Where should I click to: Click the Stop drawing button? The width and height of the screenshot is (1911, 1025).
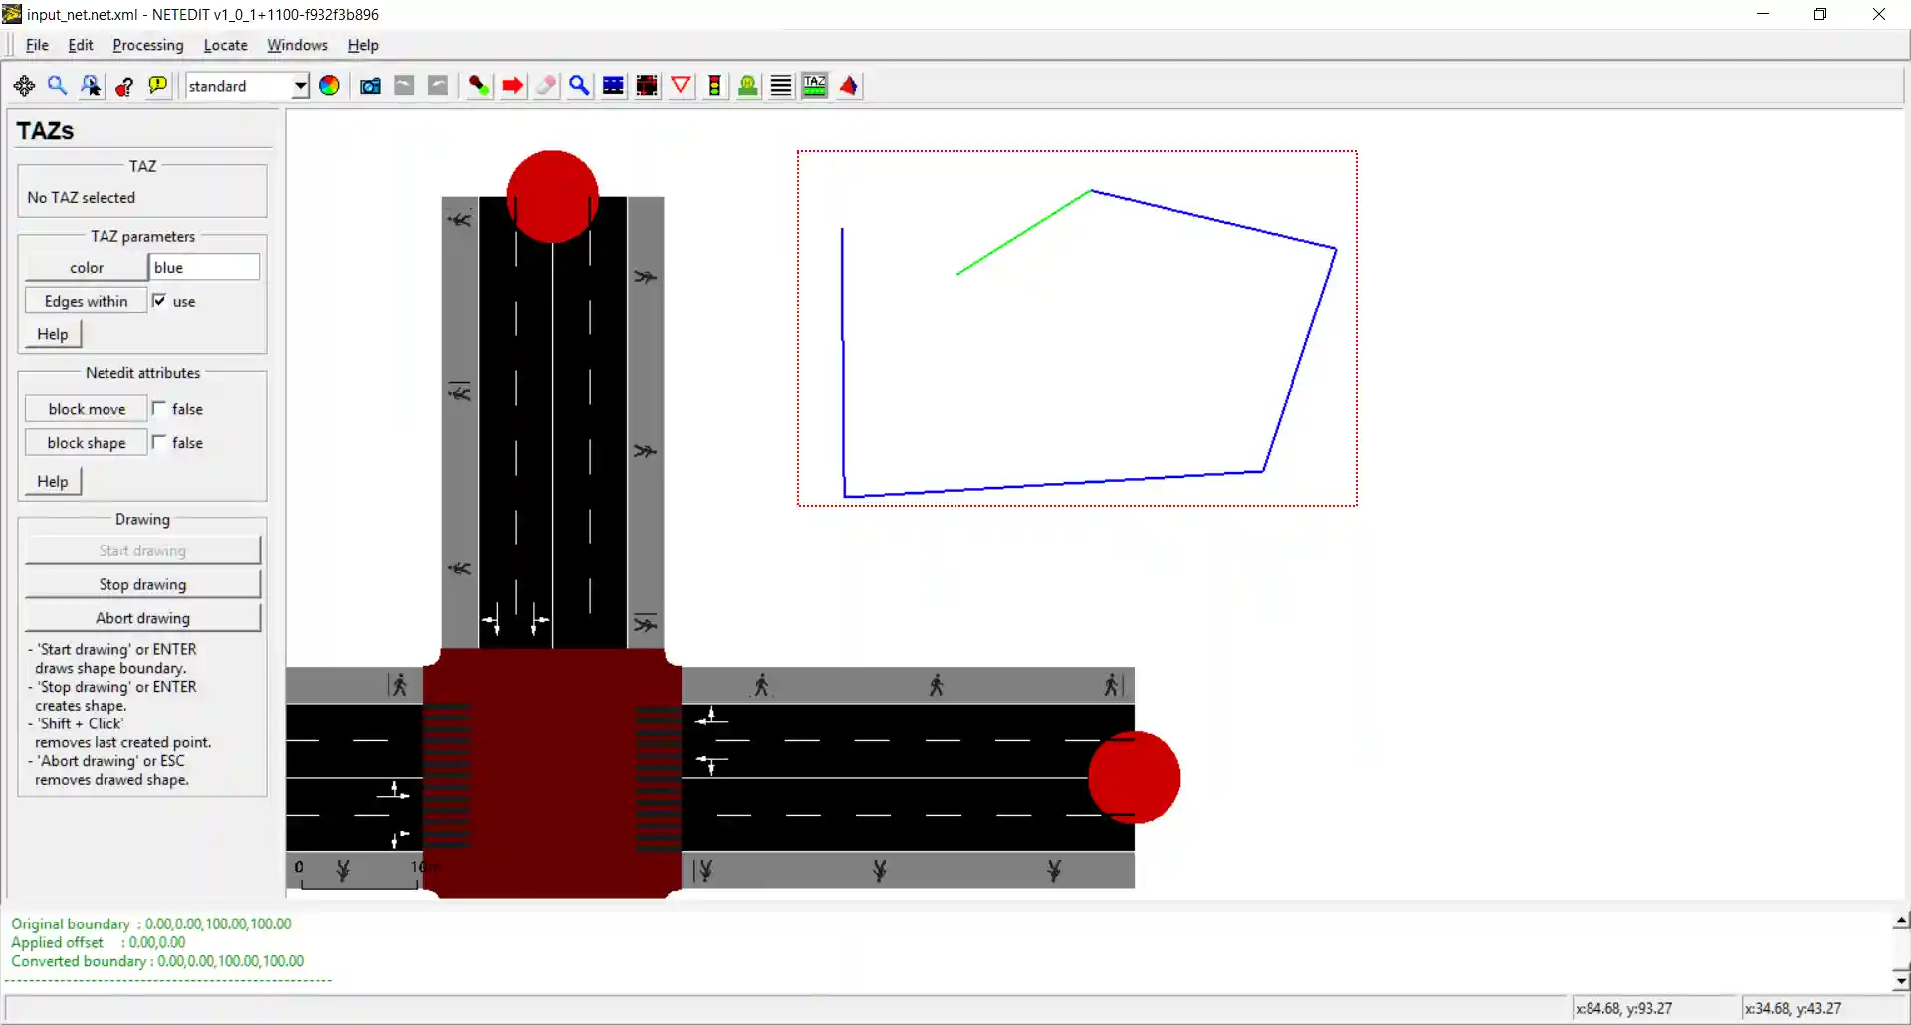(142, 584)
